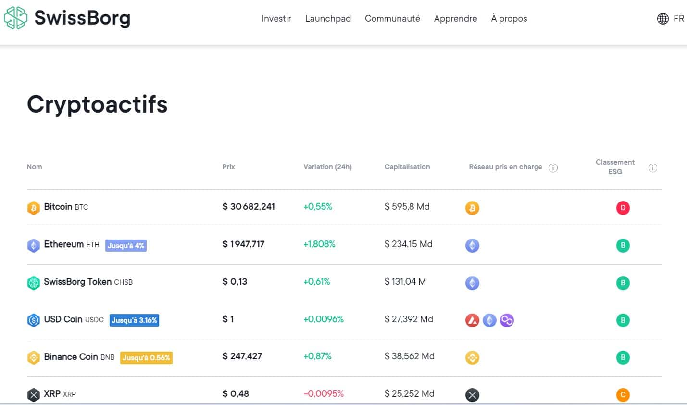This screenshot has height=405, width=687.
Task: Click the XRP coin icon in Nom column
Action: [x=33, y=395]
